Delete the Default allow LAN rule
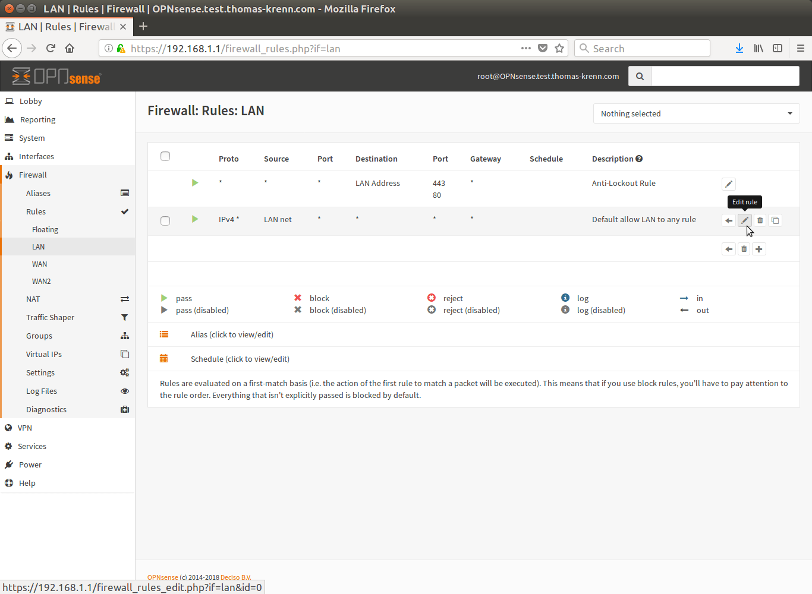 [x=760, y=220]
